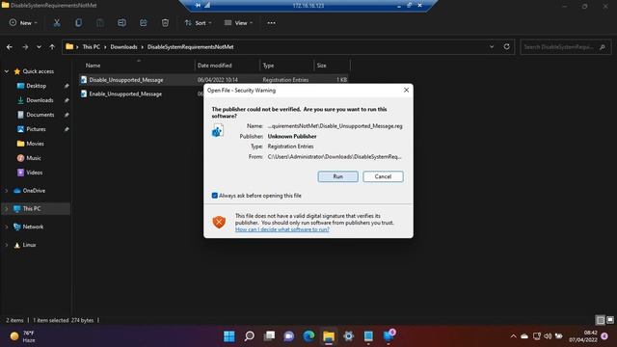
Task: Open 'How can I decide what software to run?'
Action: [x=282, y=229]
